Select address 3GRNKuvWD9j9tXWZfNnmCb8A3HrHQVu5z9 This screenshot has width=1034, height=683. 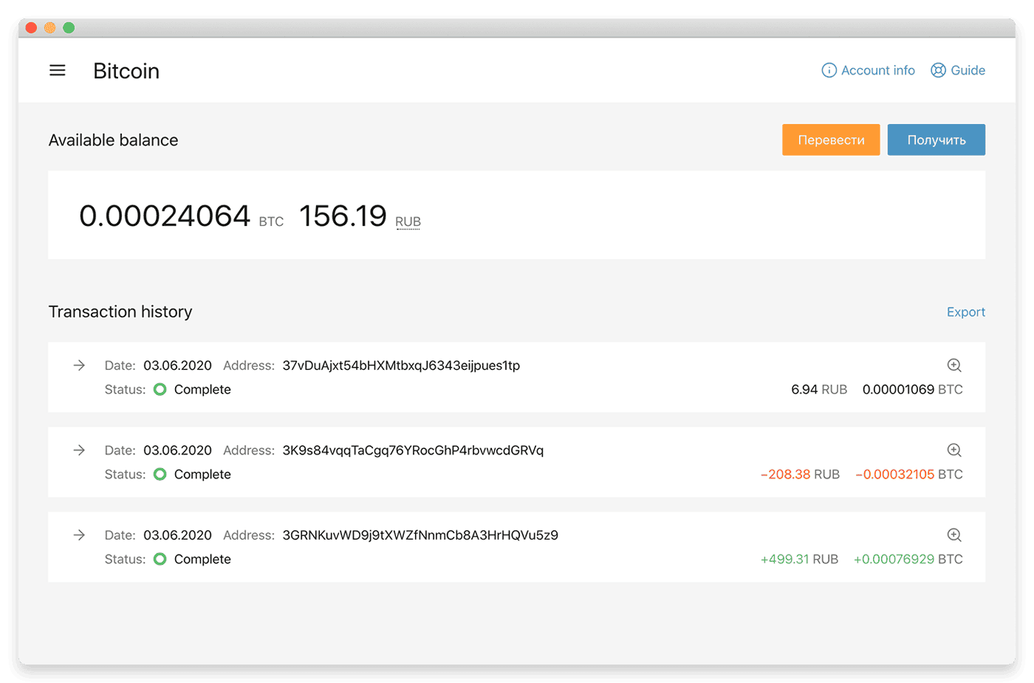(420, 535)
